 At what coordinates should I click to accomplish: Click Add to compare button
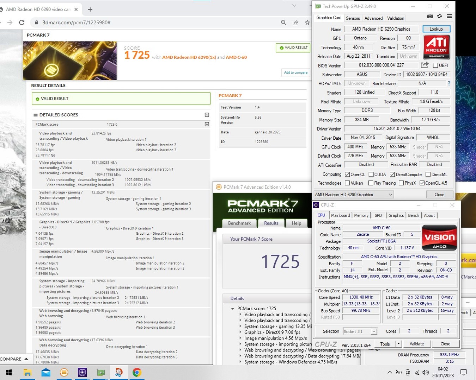point(296,72)
